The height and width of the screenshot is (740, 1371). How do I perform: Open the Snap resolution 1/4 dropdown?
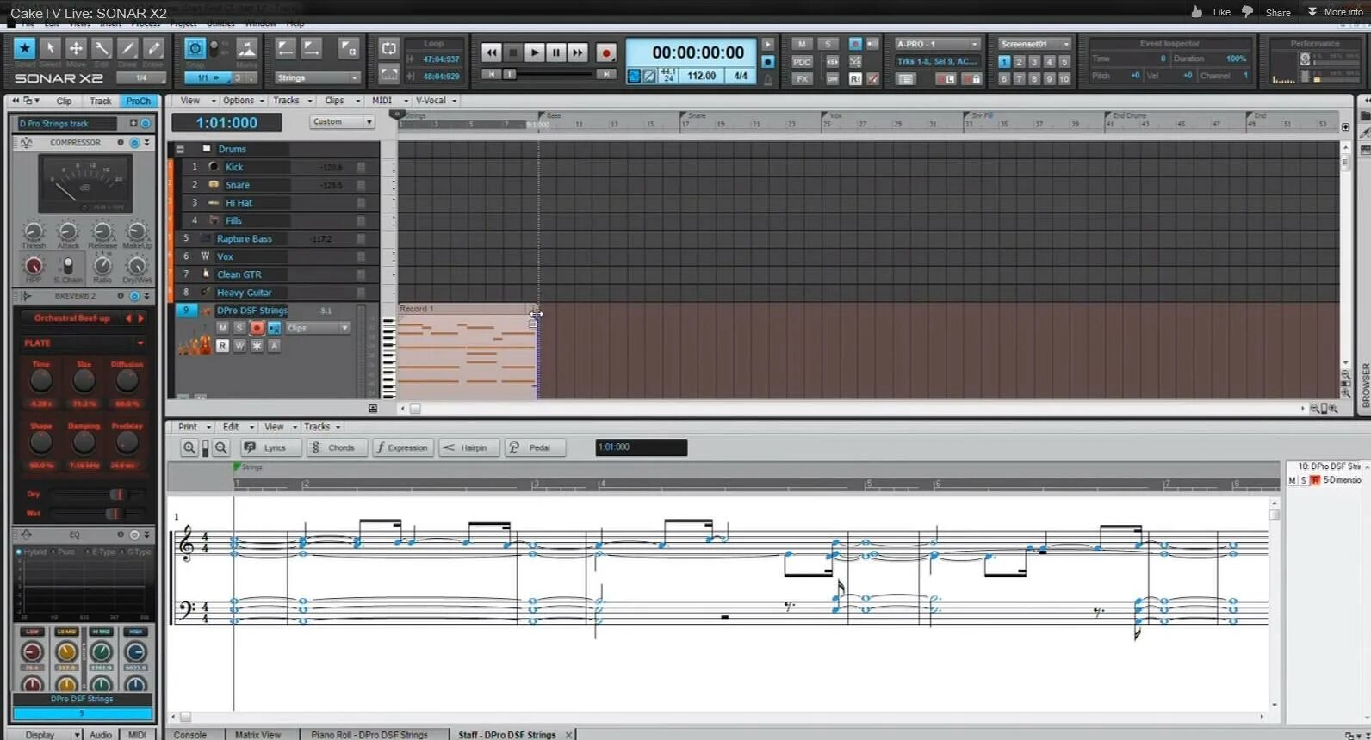coord(141,77)
